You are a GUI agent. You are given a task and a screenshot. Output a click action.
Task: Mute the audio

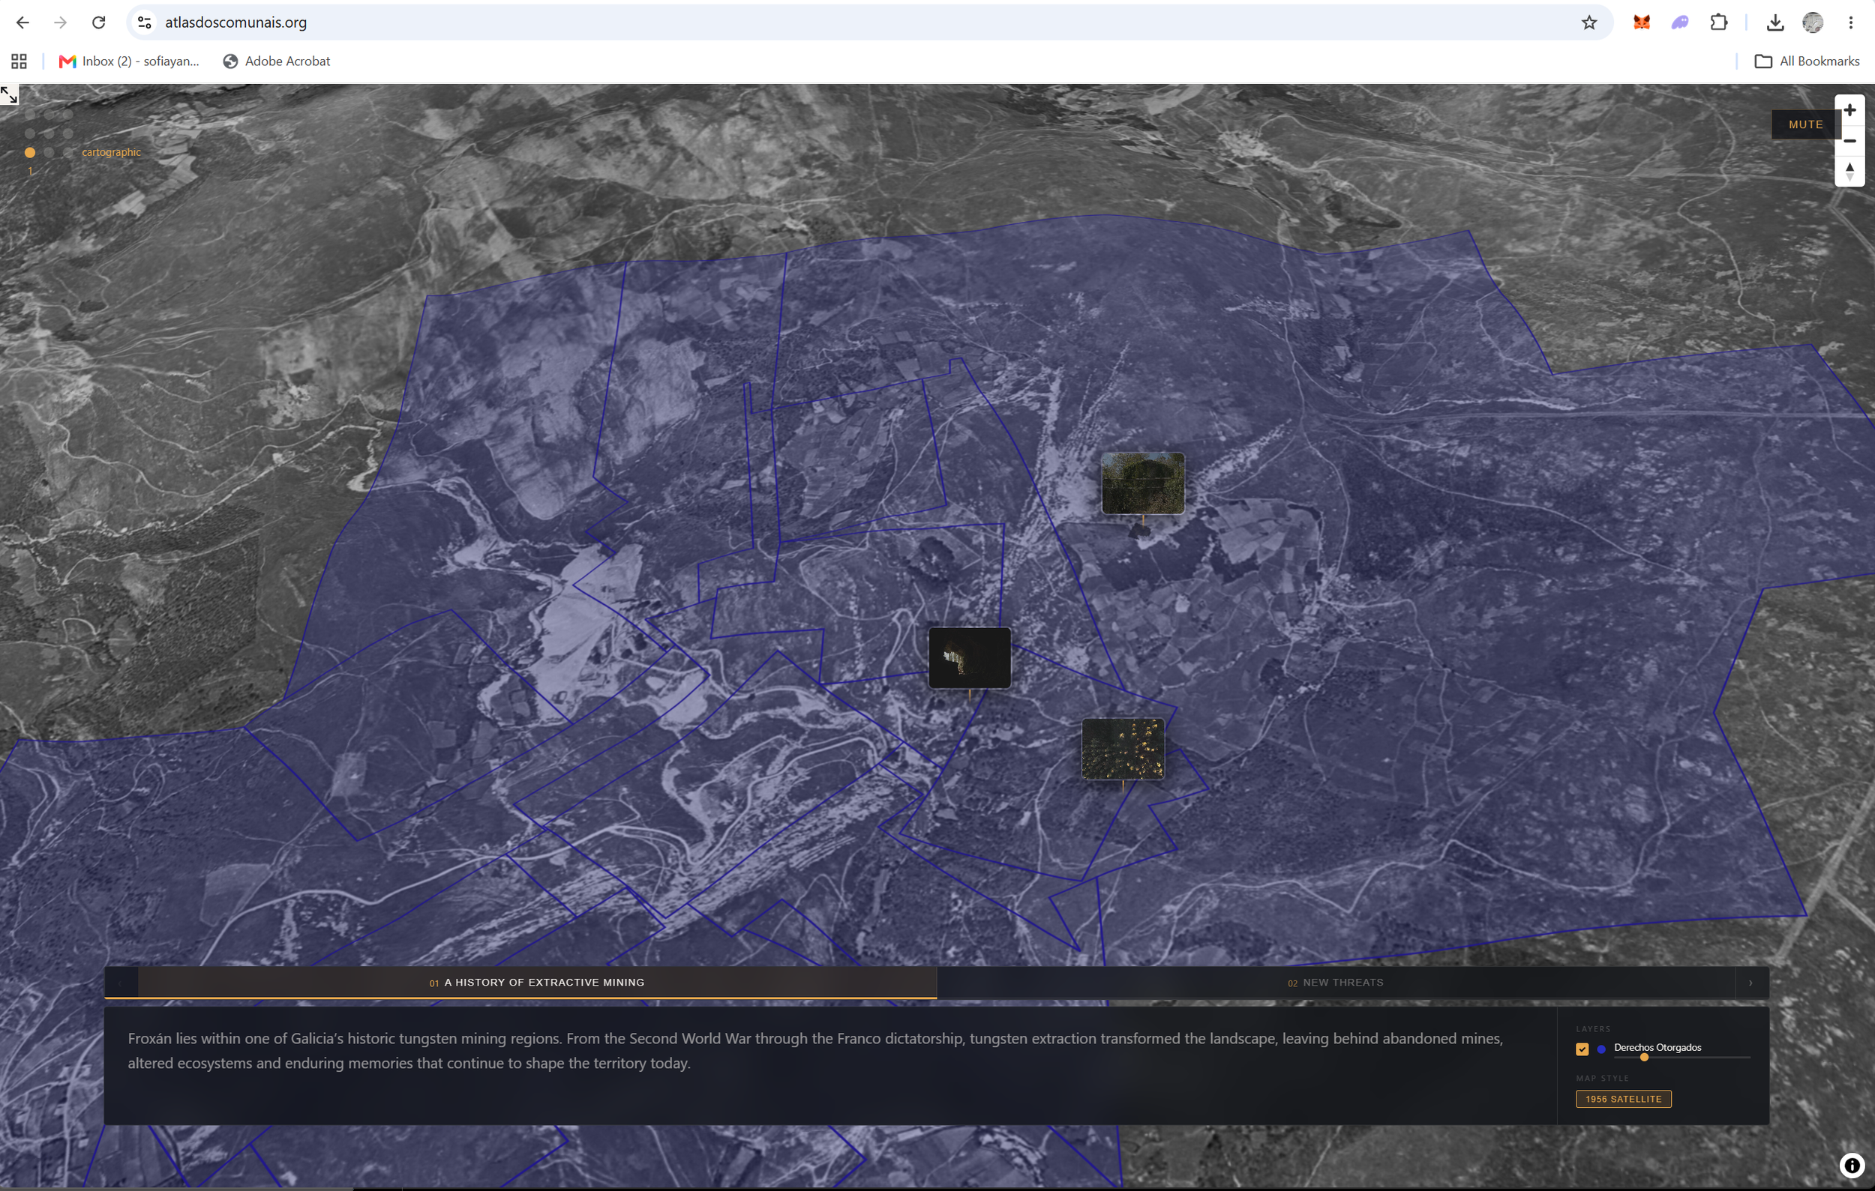coord(1806,124)
